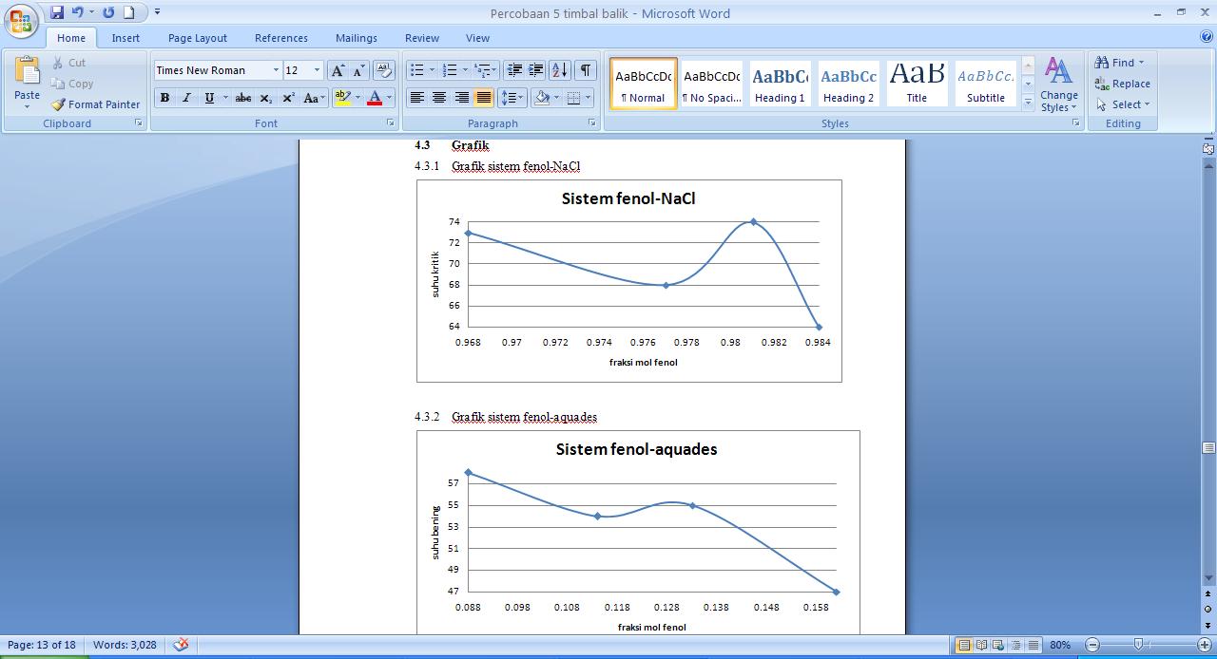Apply the Subtitle style

click(x=985, y=84)
